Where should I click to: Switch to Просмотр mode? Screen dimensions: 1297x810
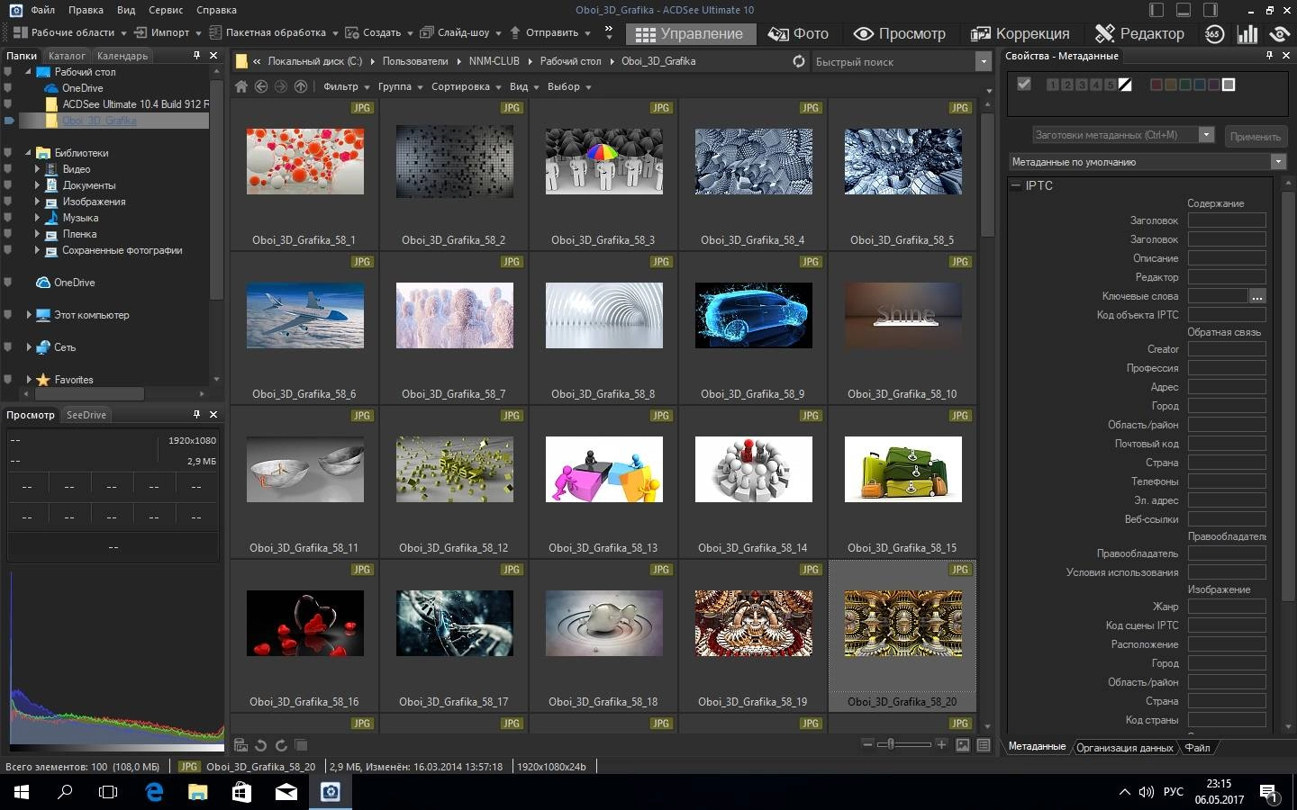[899, 34]
